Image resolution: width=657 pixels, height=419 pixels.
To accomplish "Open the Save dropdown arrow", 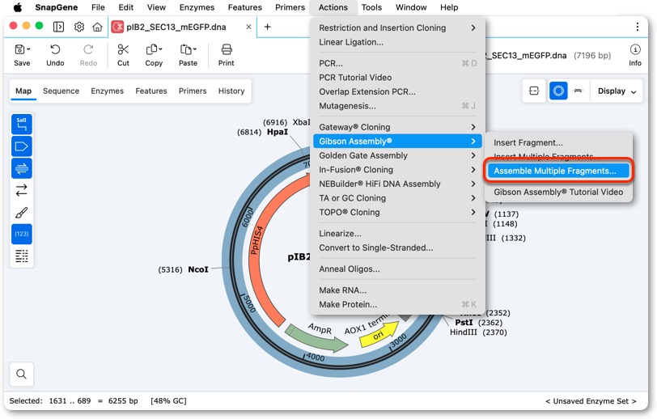I will click(x=28, y=49).
